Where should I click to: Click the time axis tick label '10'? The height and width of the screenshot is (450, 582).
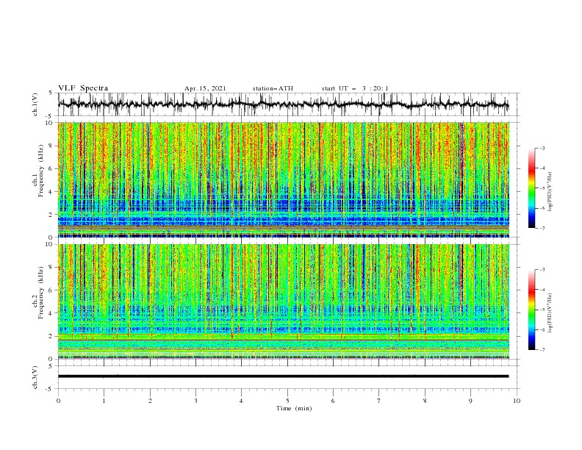(517, 401)
